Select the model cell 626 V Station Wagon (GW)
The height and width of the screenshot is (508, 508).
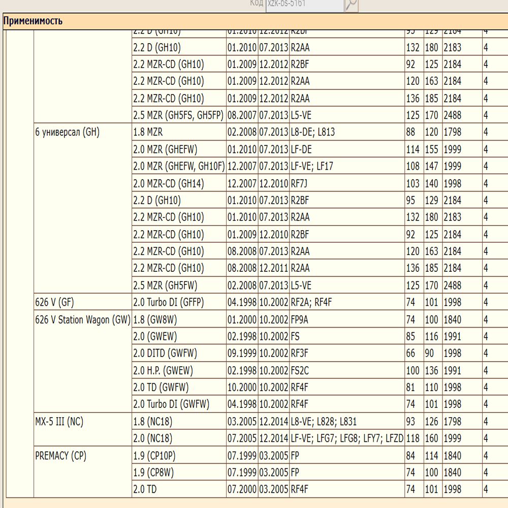tap(83, 361)
